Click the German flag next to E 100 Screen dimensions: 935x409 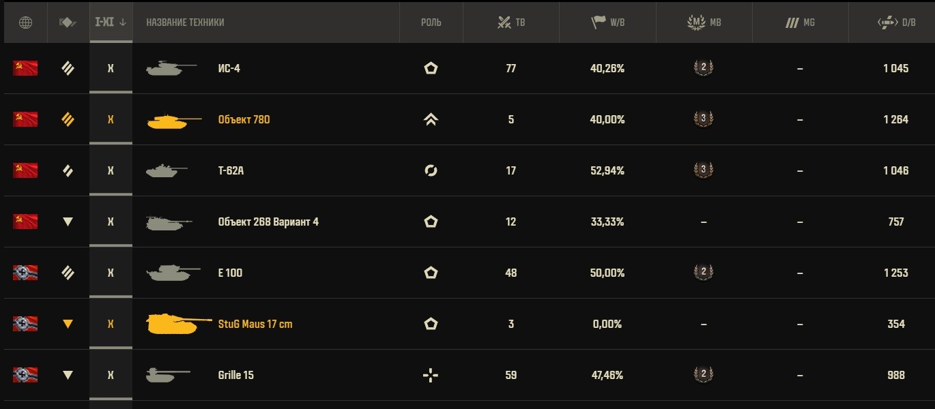tap(25, 273)
